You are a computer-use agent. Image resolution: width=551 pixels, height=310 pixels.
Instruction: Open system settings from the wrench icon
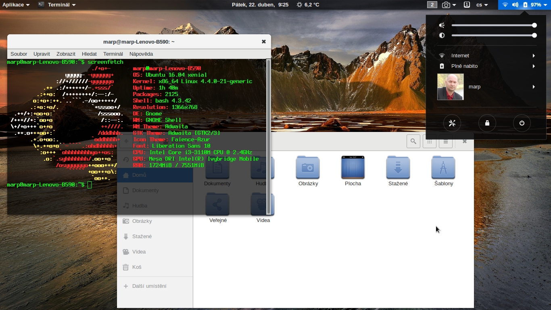(452, 123)
